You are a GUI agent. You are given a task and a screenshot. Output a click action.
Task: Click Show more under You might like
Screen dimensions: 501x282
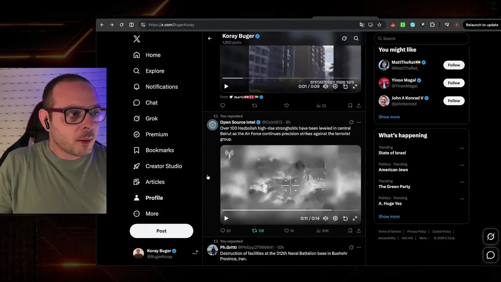389,117
